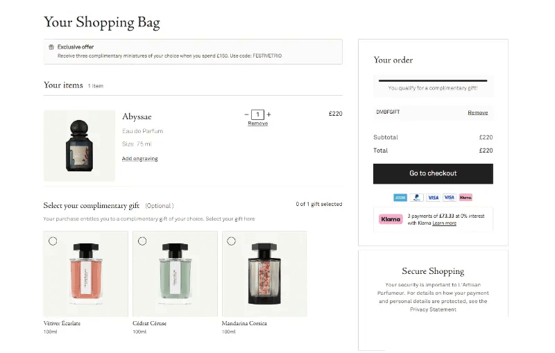Click the complimentary gift progress bar
The image size is (555, 353).
pyautogui.click(x=433, y=81)
